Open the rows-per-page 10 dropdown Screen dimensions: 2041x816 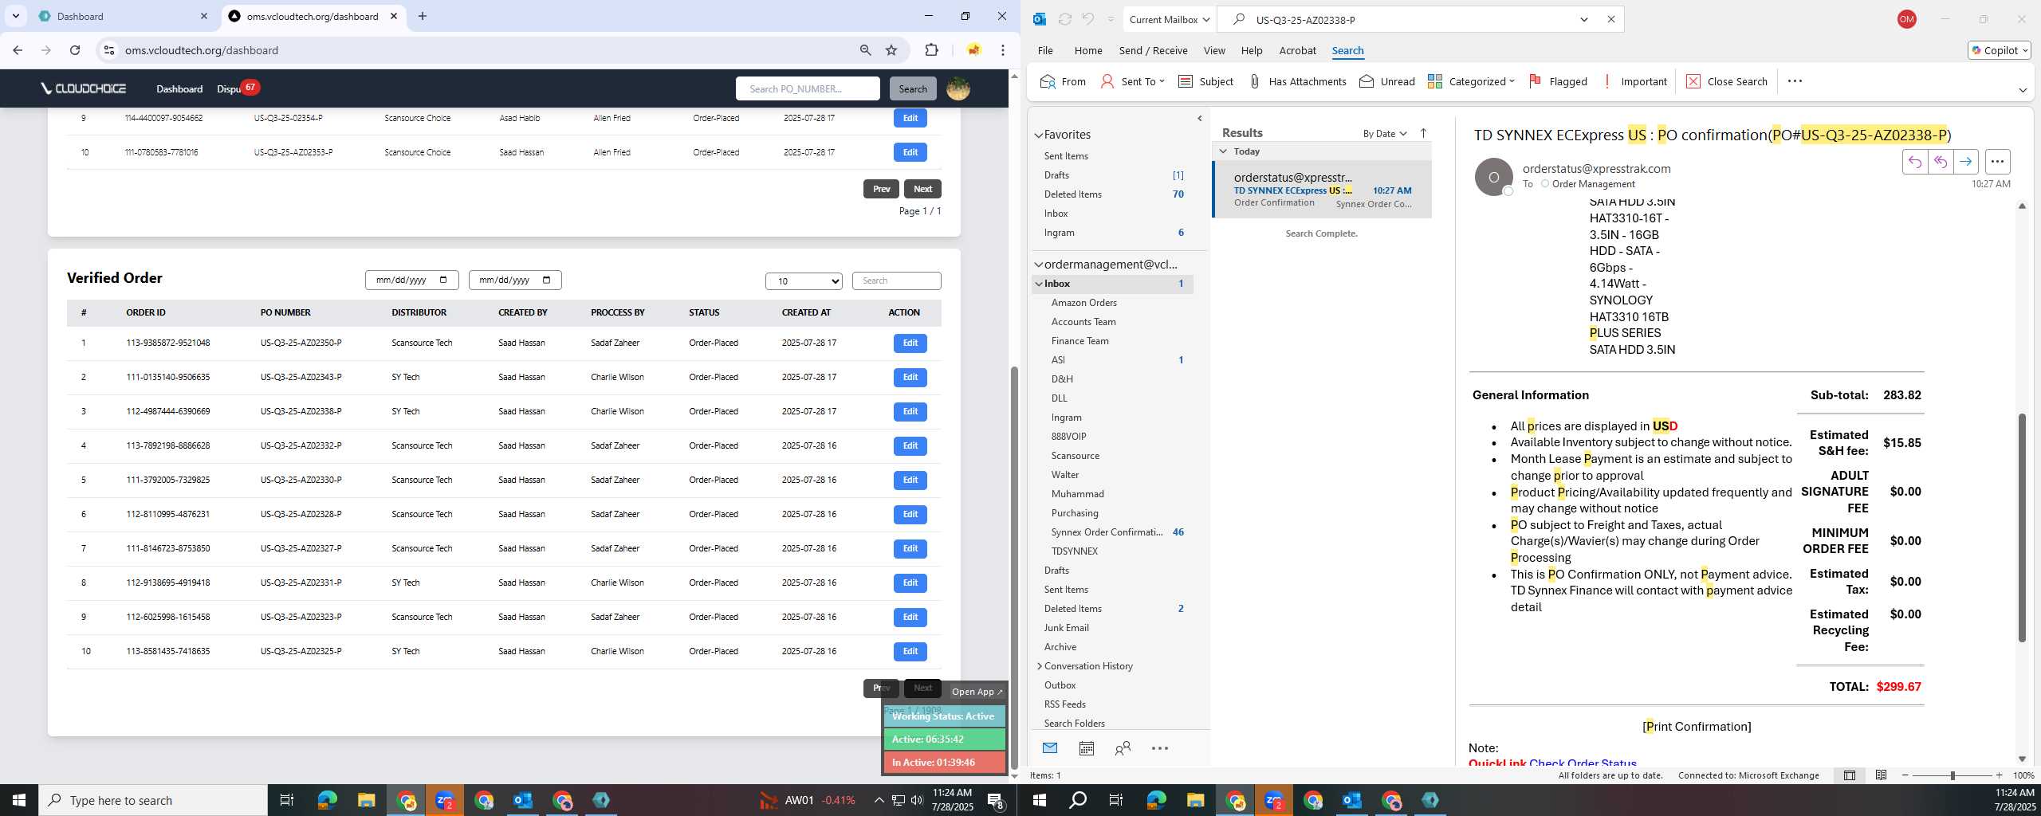tap(804, 280)
